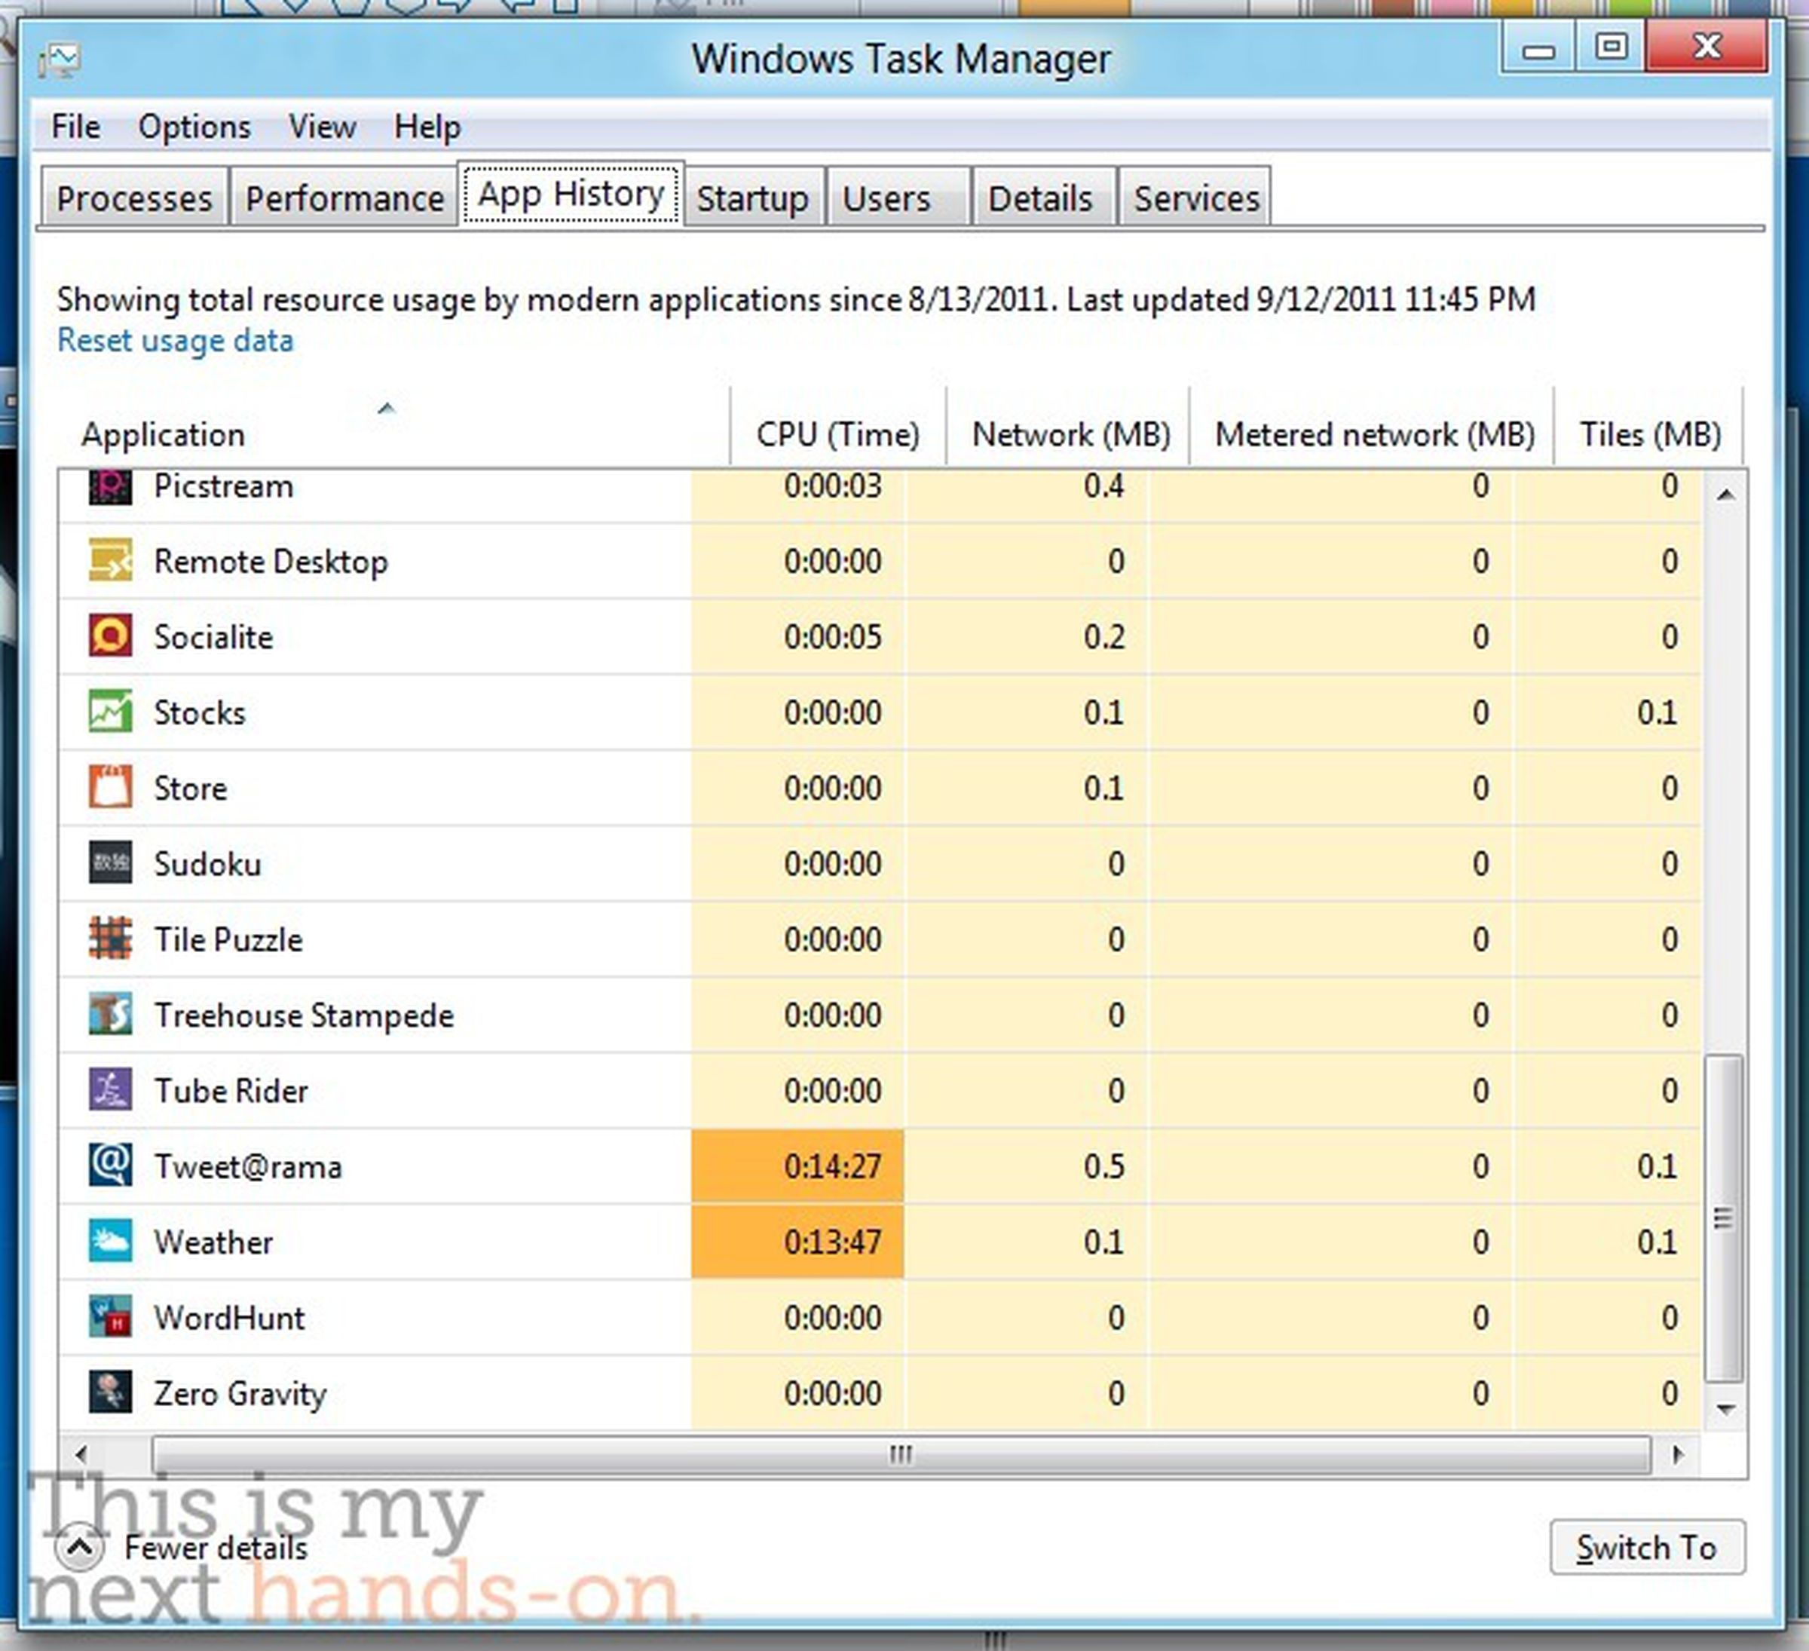Click the Reset usage data link
The width and height of the screenshot is (1809, 1651).
(x=175, y=341)
